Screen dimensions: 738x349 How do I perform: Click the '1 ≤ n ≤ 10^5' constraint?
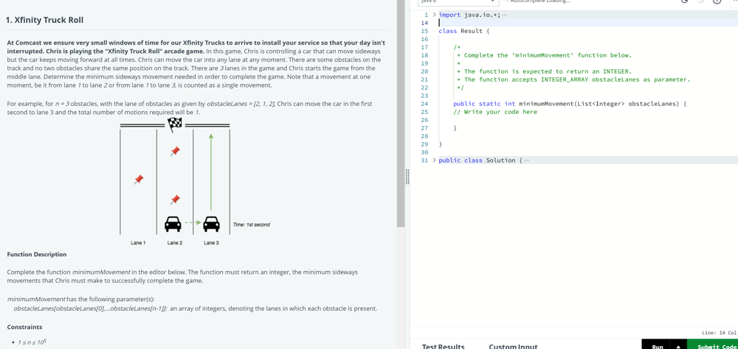[x=32, y=342]
